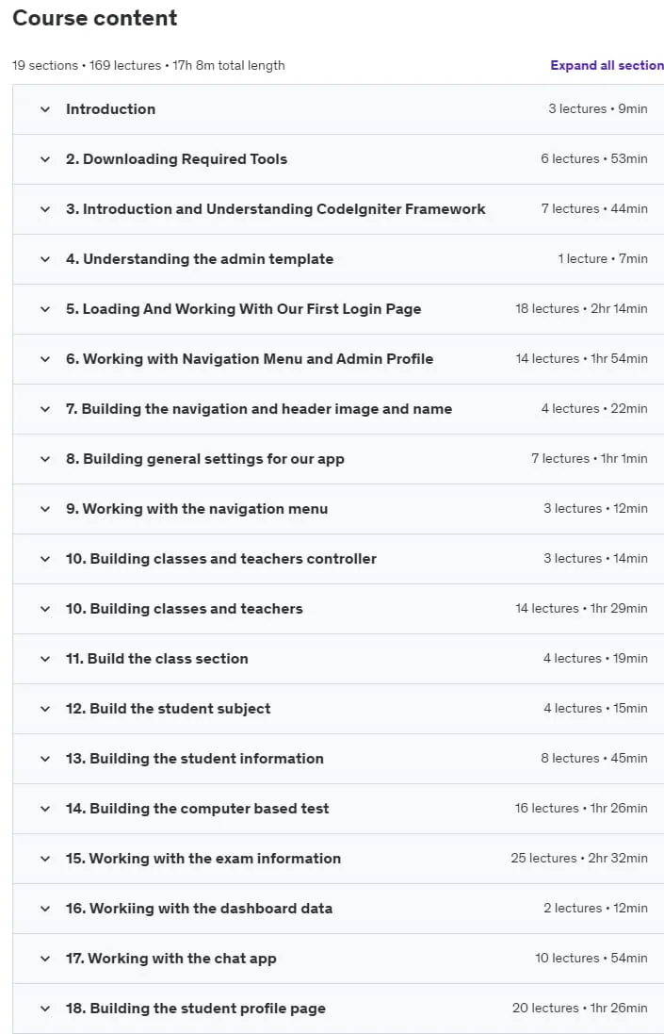Click Working with the exam information heading

click(x=202, y=859)
